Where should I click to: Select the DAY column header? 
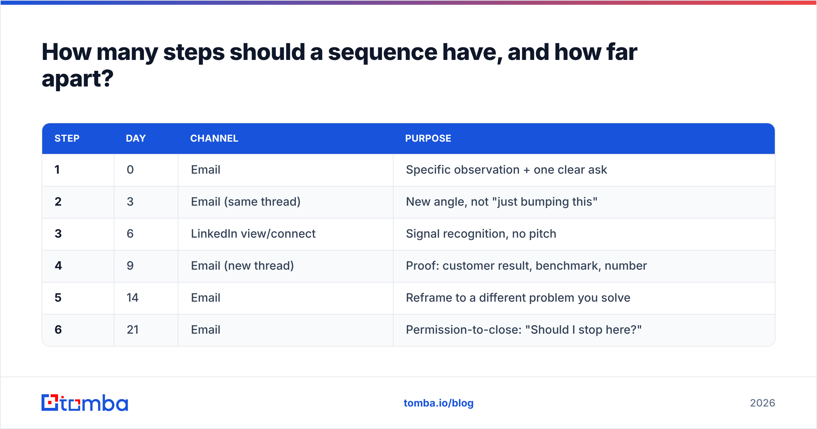[x=136, y=138]
